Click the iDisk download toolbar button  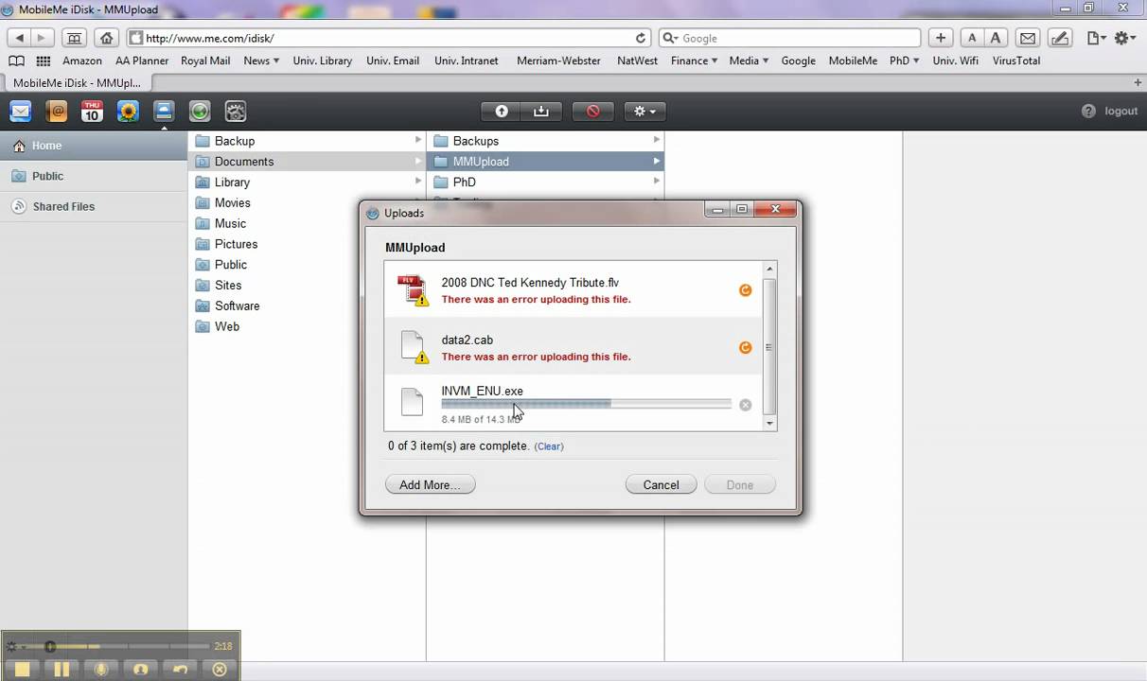pos(541,112)
